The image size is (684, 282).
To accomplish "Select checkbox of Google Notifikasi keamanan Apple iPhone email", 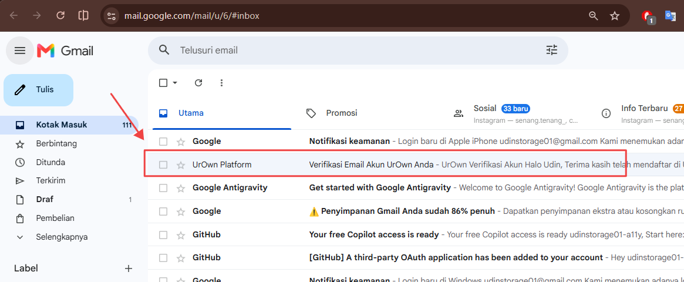I will click(163, 142).
